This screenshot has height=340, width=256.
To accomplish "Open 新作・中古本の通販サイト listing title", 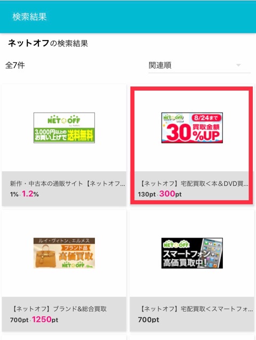I will coord(67,184).
